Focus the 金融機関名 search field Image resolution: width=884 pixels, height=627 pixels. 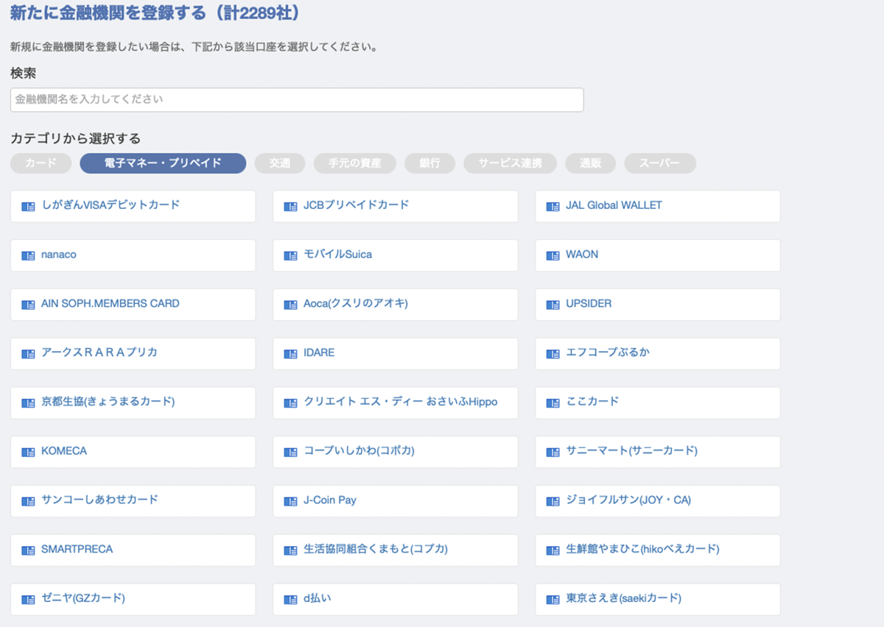297,100
